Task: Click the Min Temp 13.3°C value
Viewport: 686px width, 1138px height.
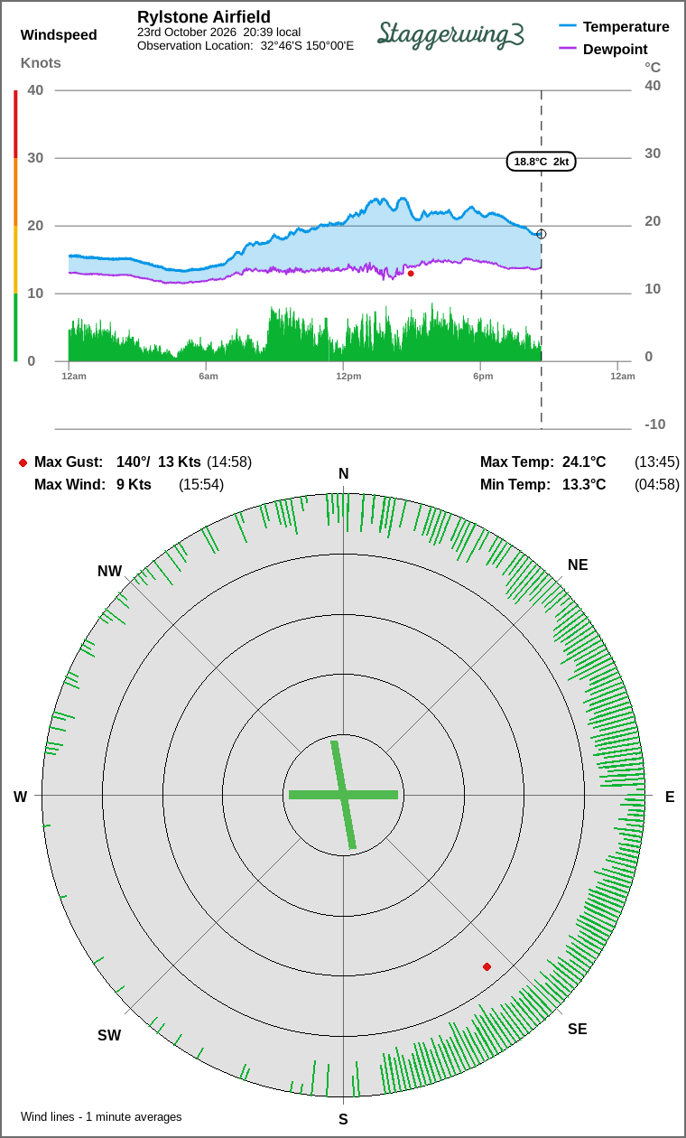Action: pos(584,484)
